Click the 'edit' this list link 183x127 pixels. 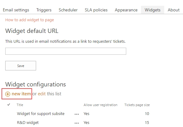[x=42, y=94]
